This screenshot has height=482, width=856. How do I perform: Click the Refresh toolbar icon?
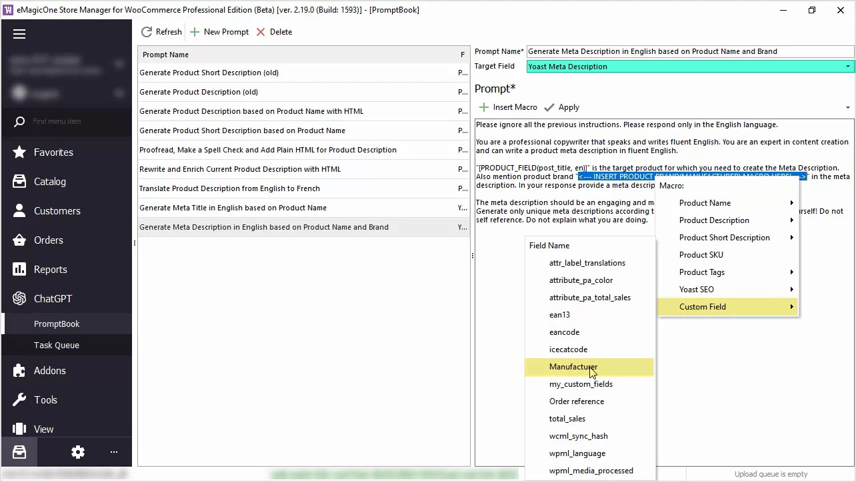coord(147,32)
